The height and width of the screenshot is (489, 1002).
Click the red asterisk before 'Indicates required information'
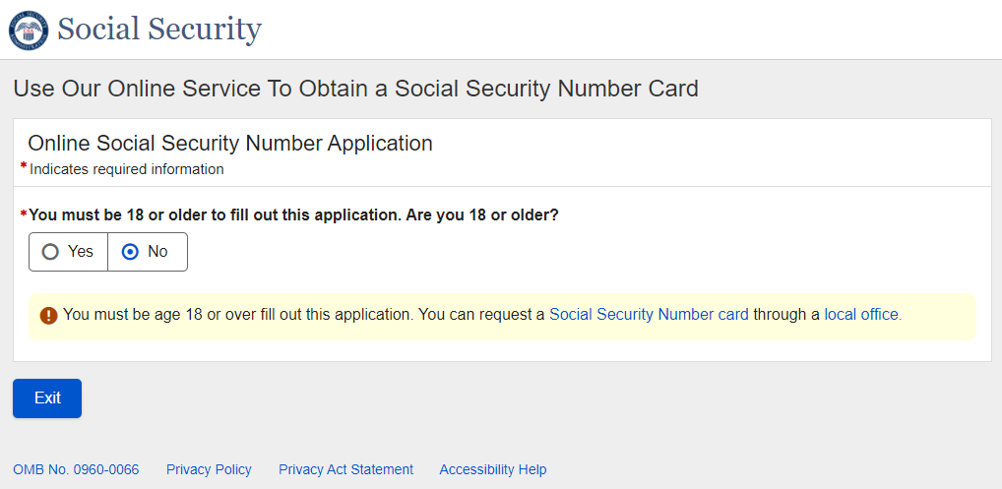pyautogui.click(x=24, y=167)
